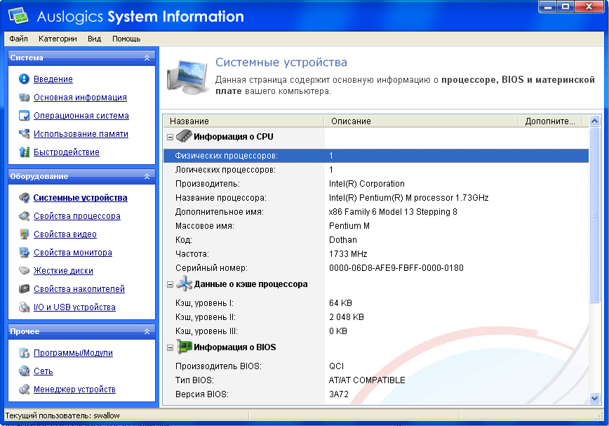Collapse the Информация о BIOS group
Screen dimensions: 609x426
[170, 347]
